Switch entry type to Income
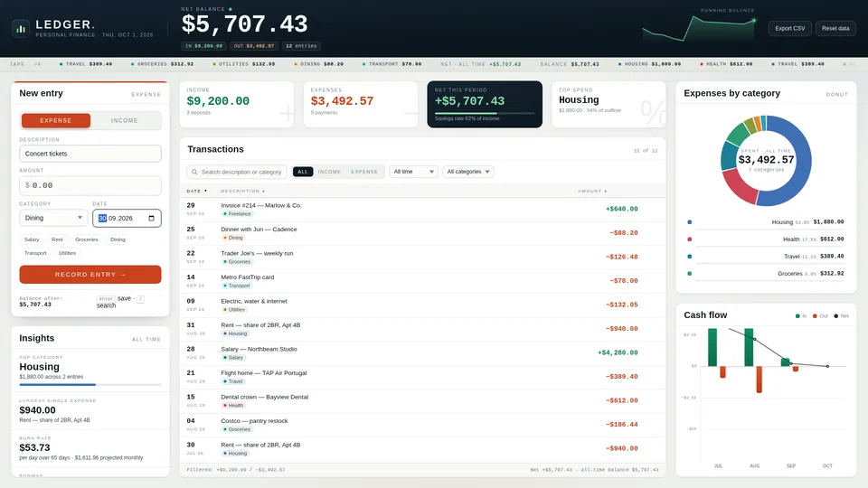Screen dimensions: 868x488 tap(125, 120)
